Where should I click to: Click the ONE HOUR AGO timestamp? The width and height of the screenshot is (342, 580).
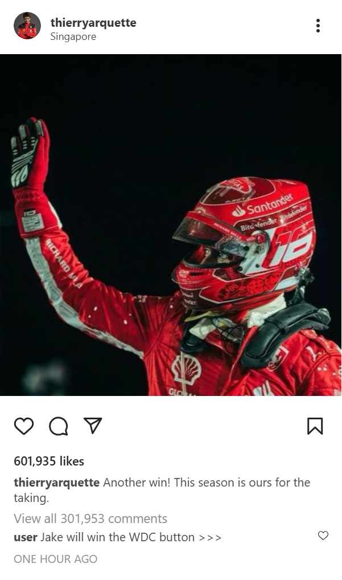55,559
